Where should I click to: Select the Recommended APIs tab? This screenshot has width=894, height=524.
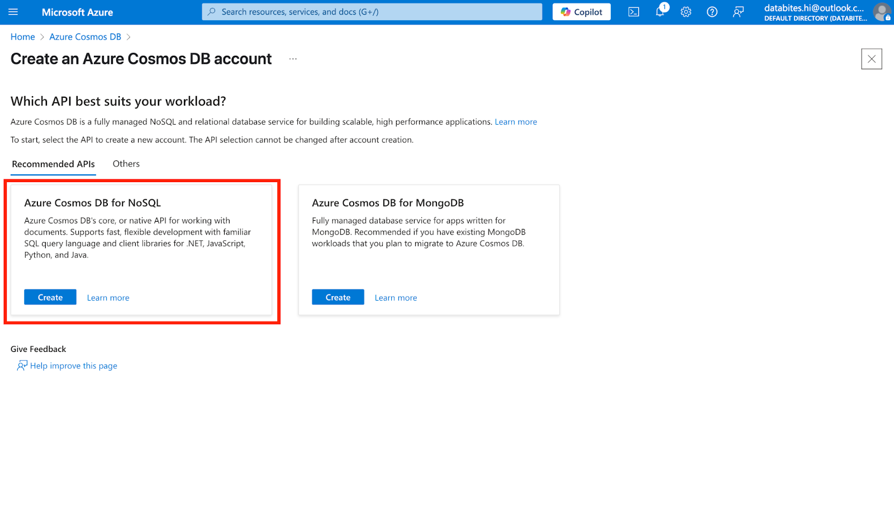[53, 164]
